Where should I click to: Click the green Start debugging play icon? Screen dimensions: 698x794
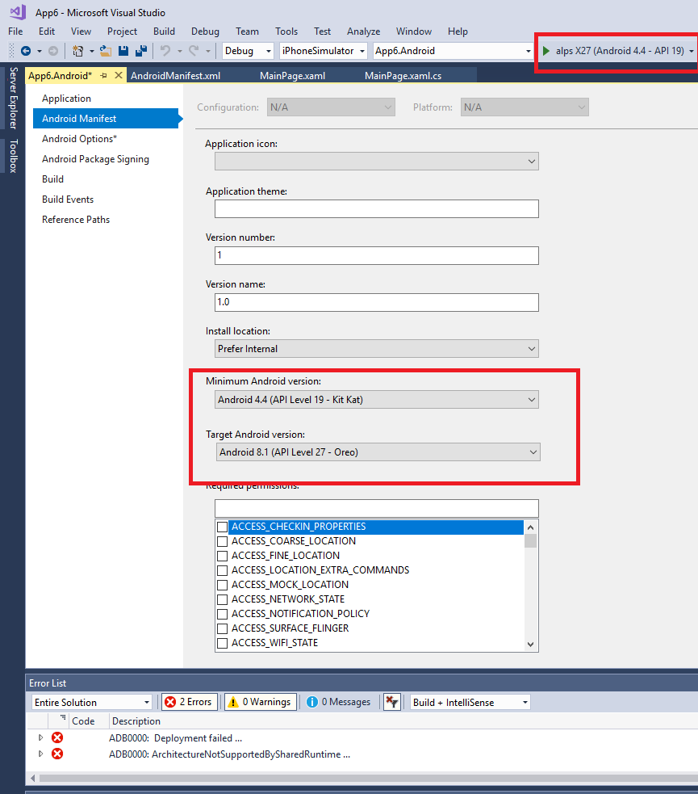coord(546,51)
